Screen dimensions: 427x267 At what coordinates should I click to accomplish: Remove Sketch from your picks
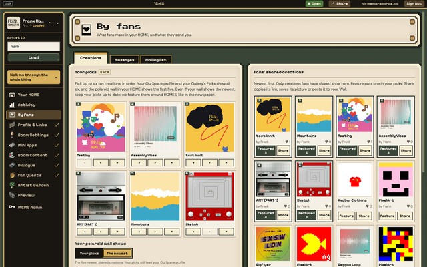(226, 232)
